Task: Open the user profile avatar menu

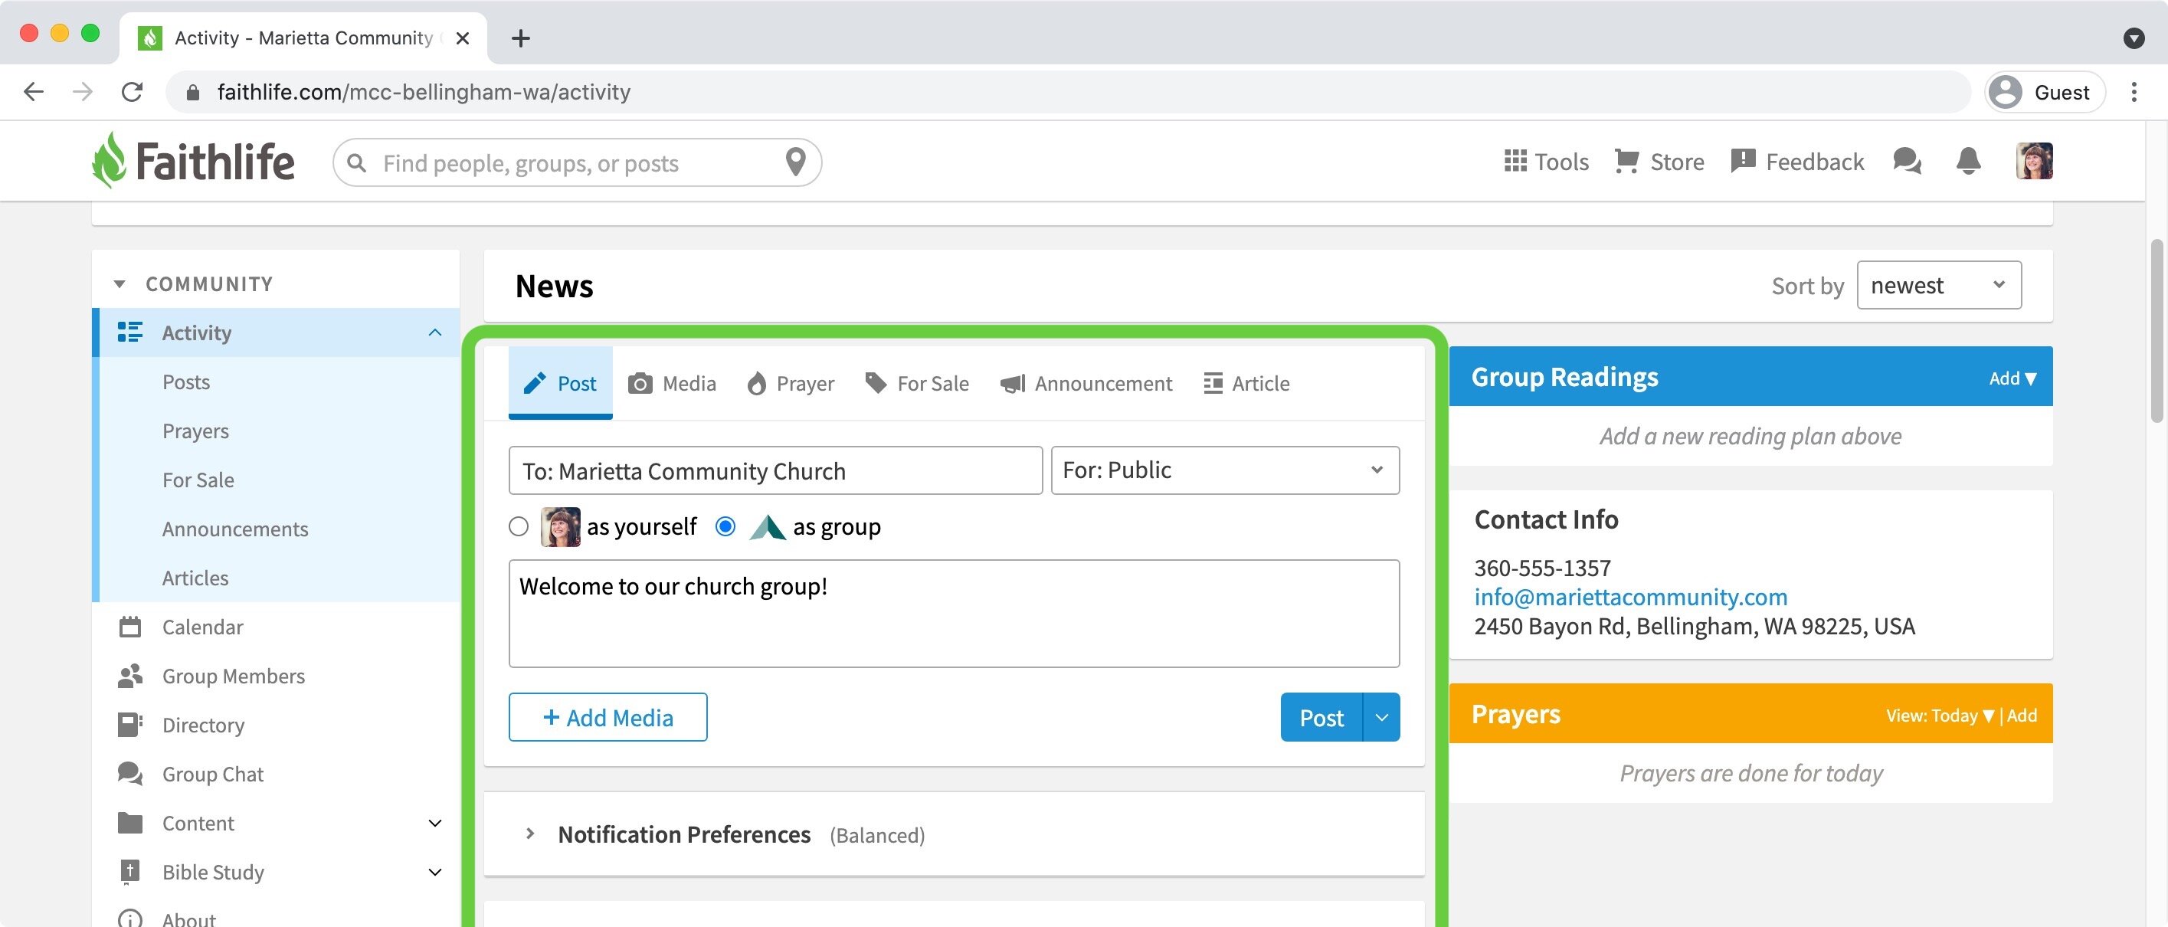Action: click(x=2033, y=161)
